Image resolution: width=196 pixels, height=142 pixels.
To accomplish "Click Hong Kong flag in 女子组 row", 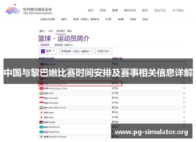I will tap(41, 88).
